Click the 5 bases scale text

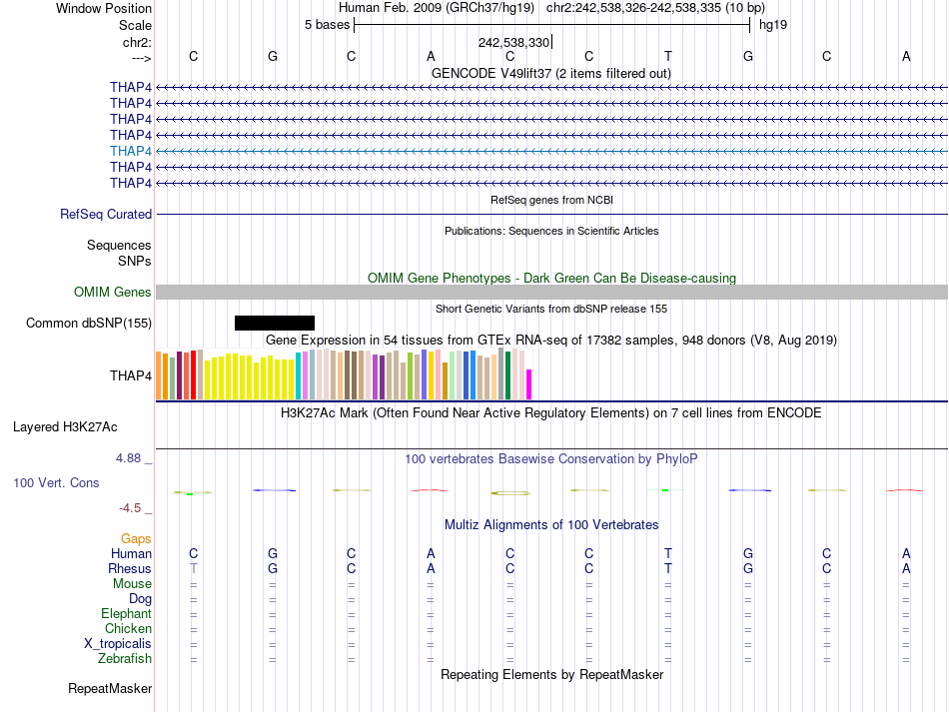[327, 25]
